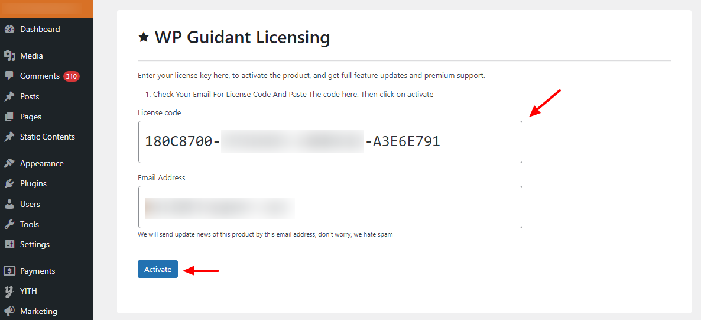Click the Marketing megaphone icon
The height and width of the screenshot is (320, 701).
click(x=9, y=311)
